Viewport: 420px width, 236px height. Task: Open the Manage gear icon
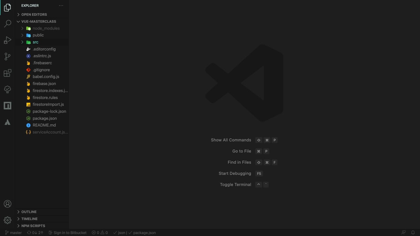[x=7, y=220]
